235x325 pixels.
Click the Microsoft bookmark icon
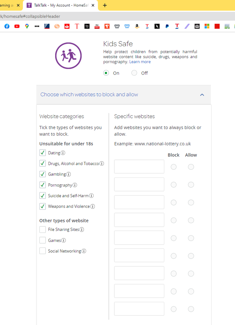(207, 26)
